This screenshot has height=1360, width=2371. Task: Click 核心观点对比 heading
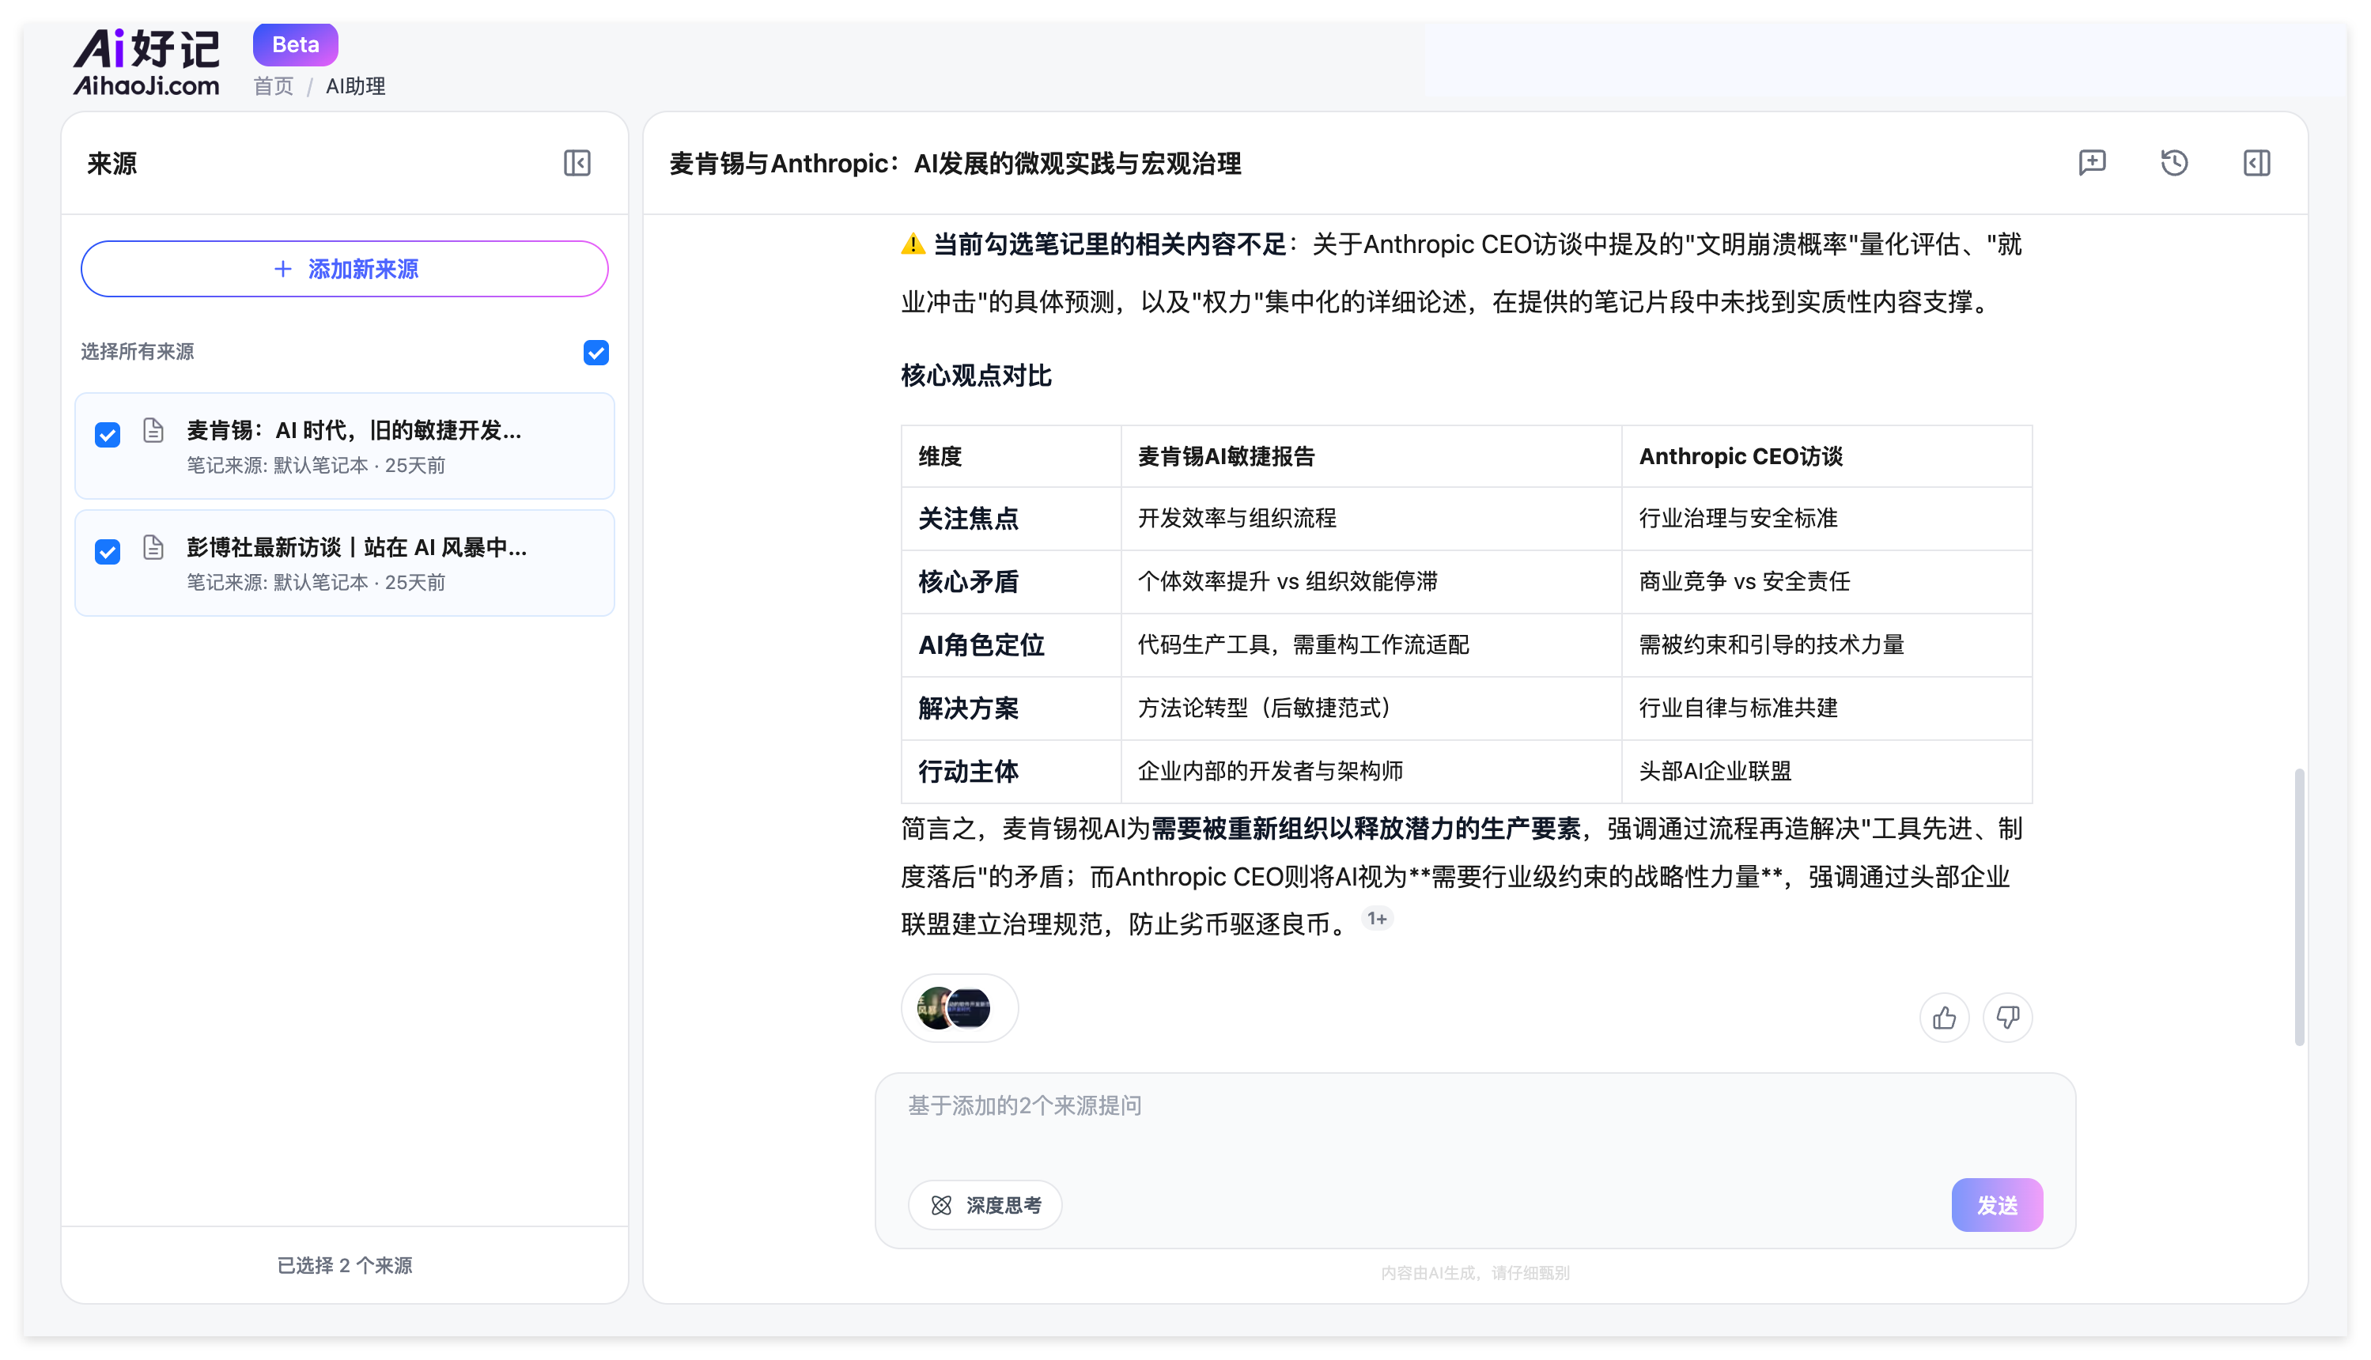click(976, 376)
